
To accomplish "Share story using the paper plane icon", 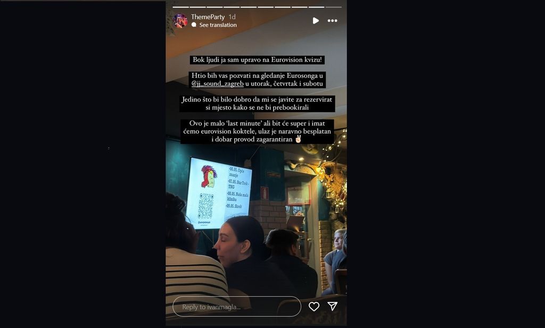I will pyautogui.click(x=333, y=306).
